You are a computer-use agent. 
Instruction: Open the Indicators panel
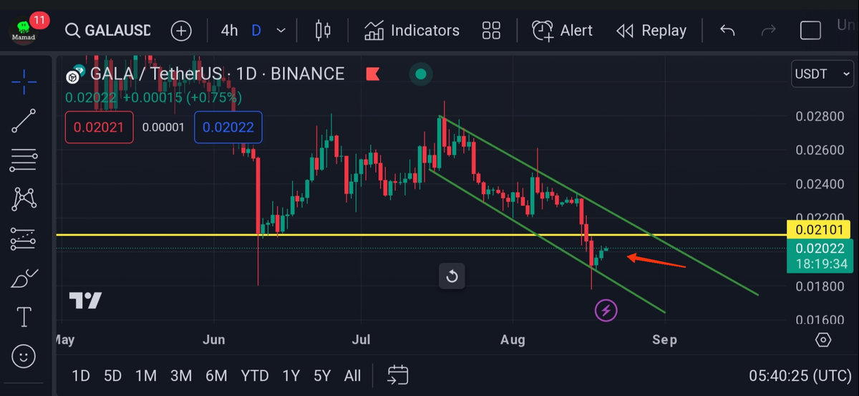coord(412,31)
